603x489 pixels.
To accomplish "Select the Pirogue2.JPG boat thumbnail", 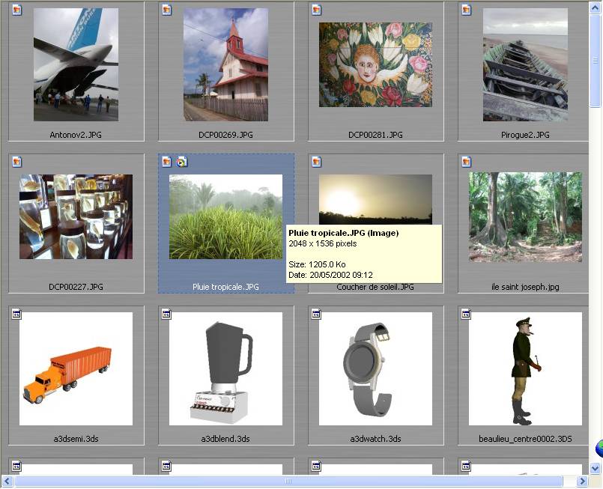I will (525, 64).
